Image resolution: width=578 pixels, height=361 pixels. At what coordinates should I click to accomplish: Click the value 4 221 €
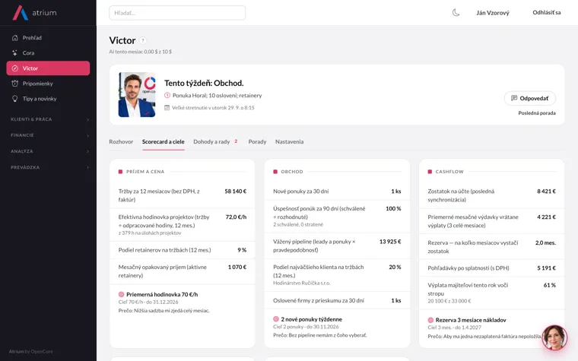(x=546, y=217)
